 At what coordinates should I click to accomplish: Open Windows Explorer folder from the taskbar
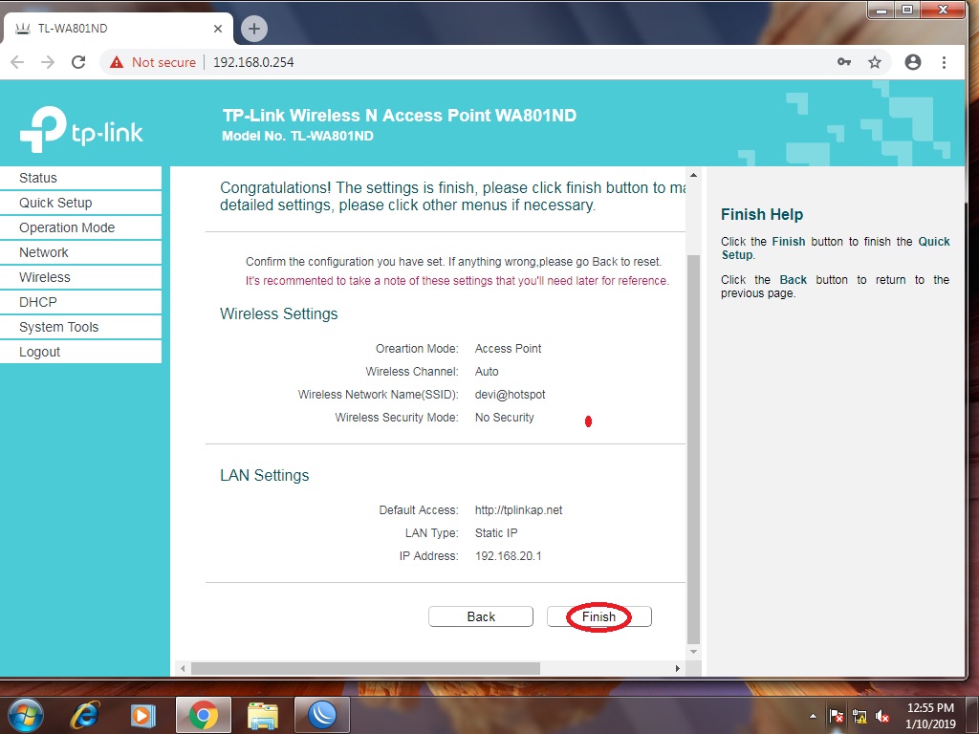coord(263,715)
